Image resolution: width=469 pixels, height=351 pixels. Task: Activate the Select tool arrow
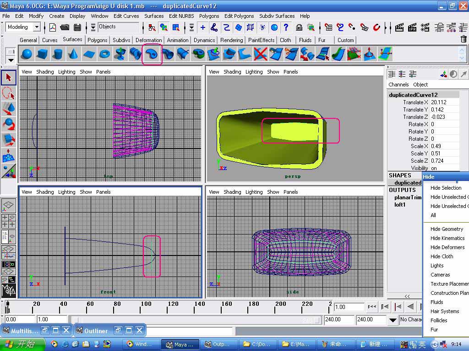[8, 78]
